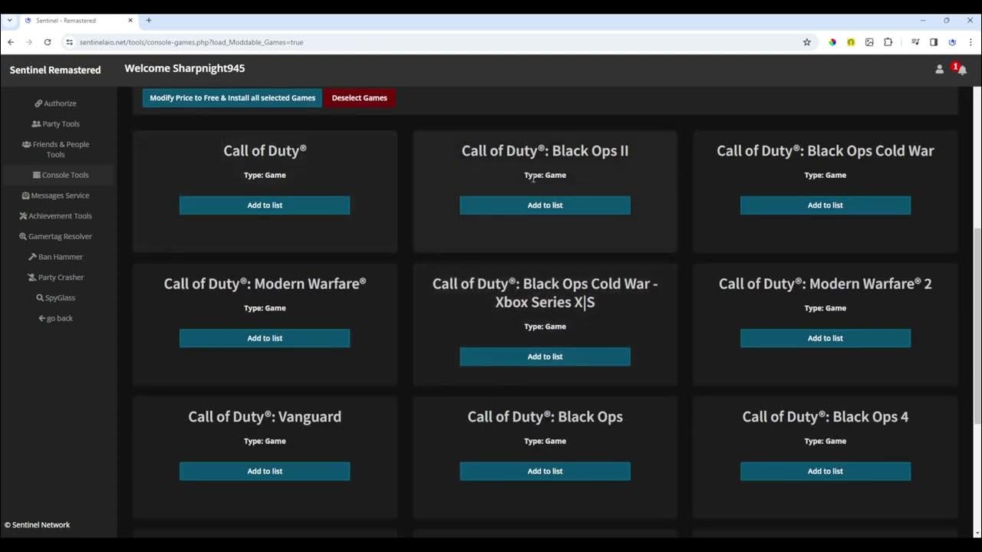Open Gamertag Resolver

coord(55,236)
